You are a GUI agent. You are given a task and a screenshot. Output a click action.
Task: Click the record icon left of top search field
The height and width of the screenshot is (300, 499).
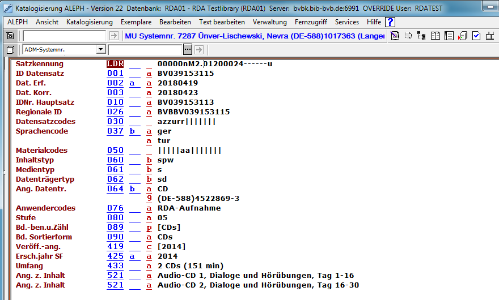[x=10, y=36]
